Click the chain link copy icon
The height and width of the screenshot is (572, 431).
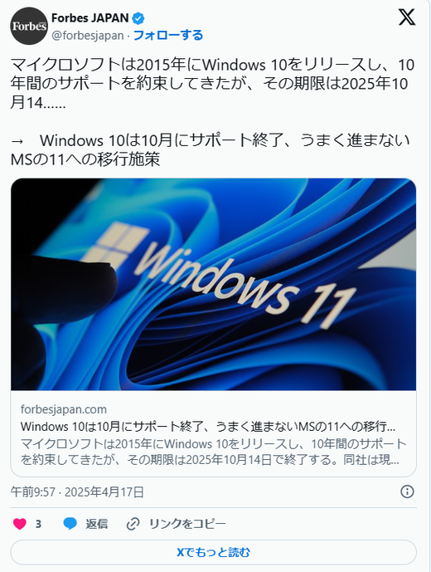coord(133,524)
